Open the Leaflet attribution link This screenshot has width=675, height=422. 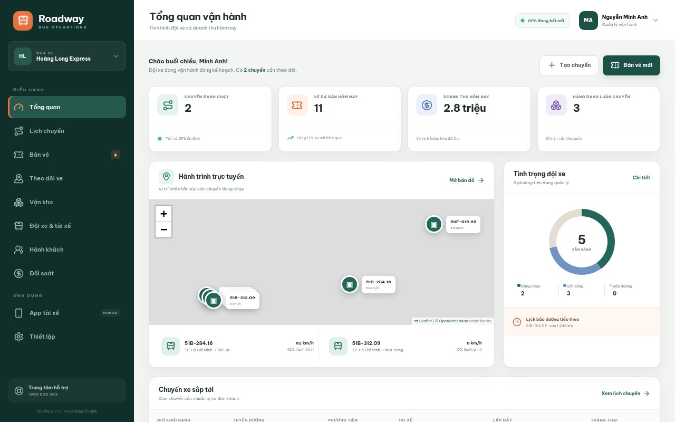point(423,321)
